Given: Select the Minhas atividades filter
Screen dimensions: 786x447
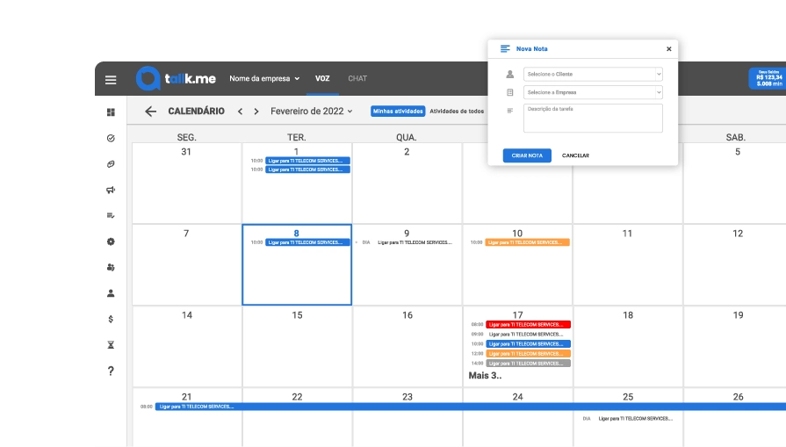Looking at the screenshot, I should (398, 112).
